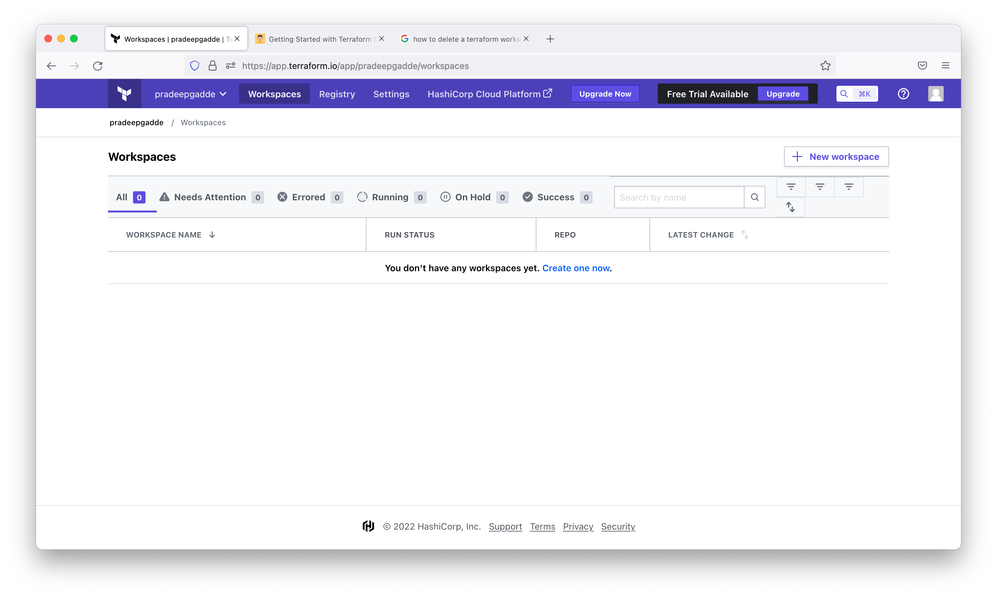Filter by Needs Attention tab

tap(211, 197)
